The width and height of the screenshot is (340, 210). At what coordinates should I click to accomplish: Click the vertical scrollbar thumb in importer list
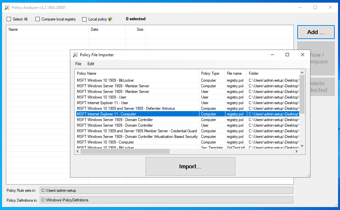click(302, 94)
